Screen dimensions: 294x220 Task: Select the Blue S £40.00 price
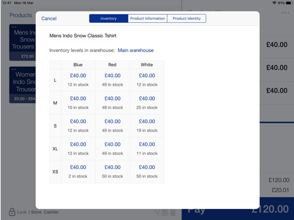click(78, 121)
